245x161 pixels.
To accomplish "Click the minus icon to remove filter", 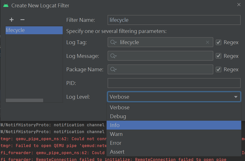I will point(22,20).
